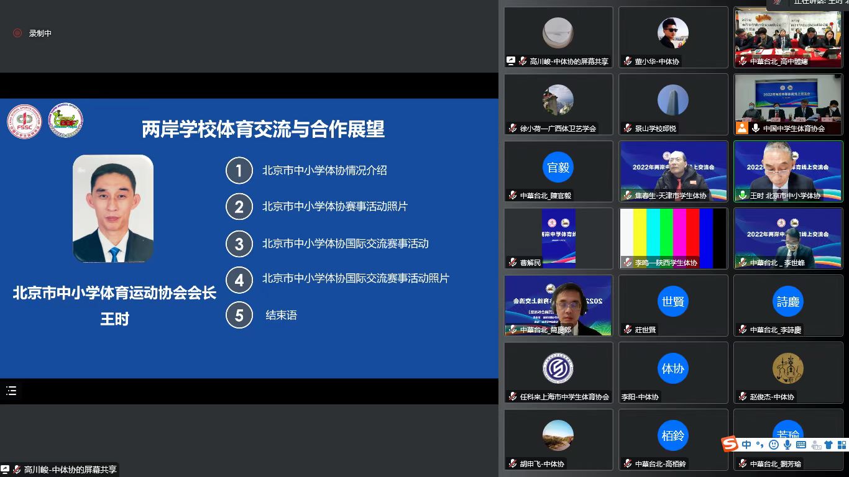Open Sogou skin shirt icon

(828, 445)
